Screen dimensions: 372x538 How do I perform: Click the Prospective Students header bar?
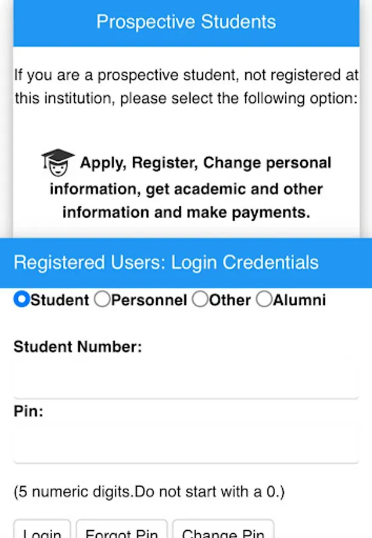(186, 22)
